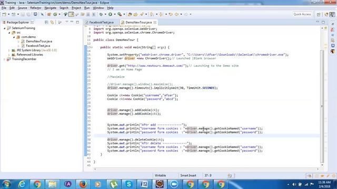The image size is (337, 189).
Task: Click the editor horizontal scrollbar
Action: click(206, 169)
